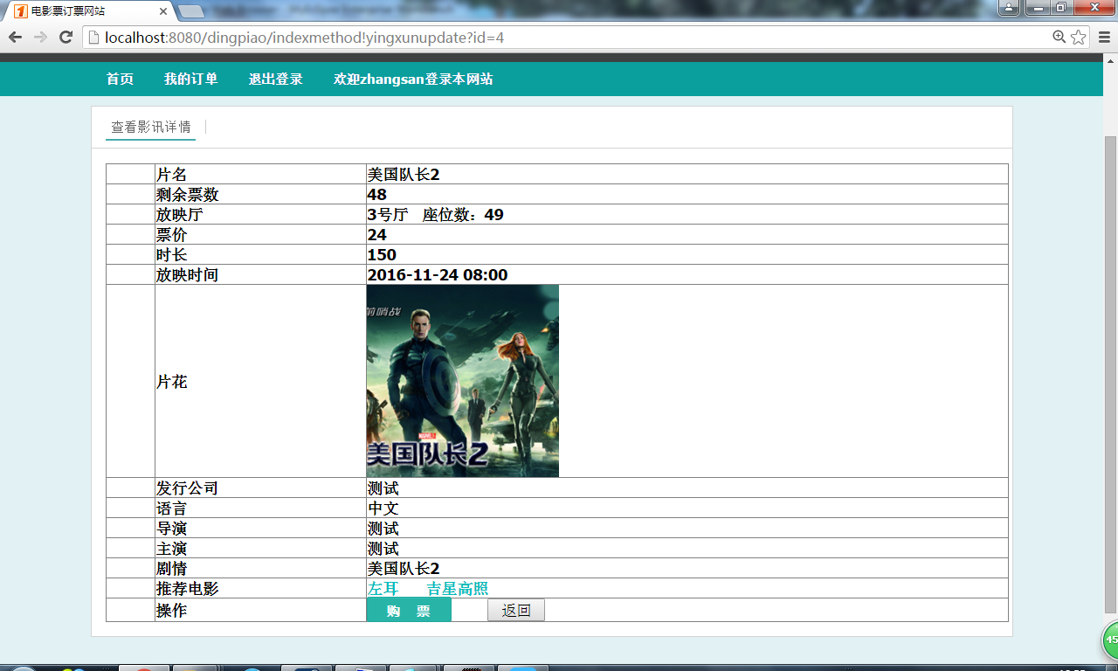1118x671 pixels.
Task: Open recommended movie 吉星高照 link
Action: pyautogui.click(x=458, y=589)
